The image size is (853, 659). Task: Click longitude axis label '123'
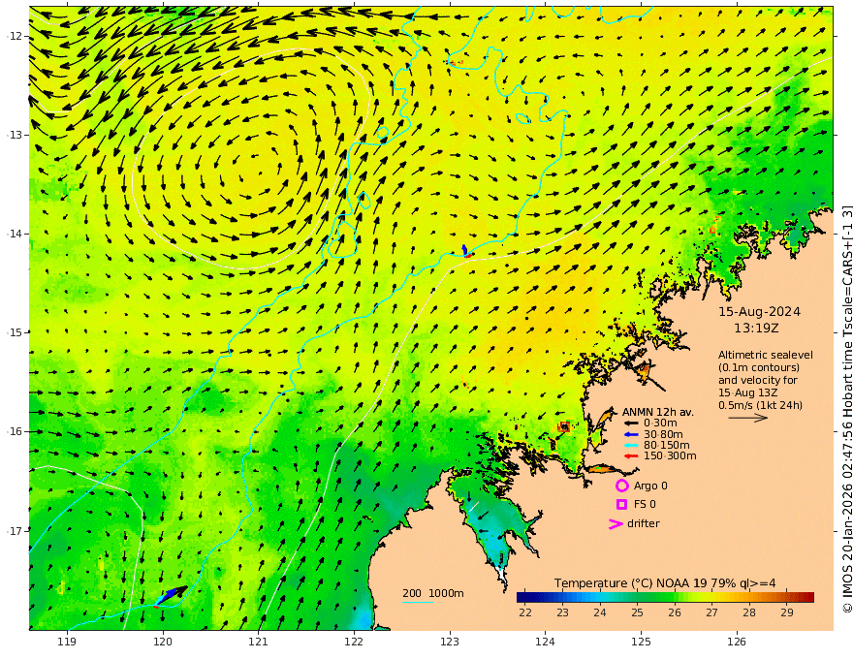pyautogui.click(x=450, y=642)
